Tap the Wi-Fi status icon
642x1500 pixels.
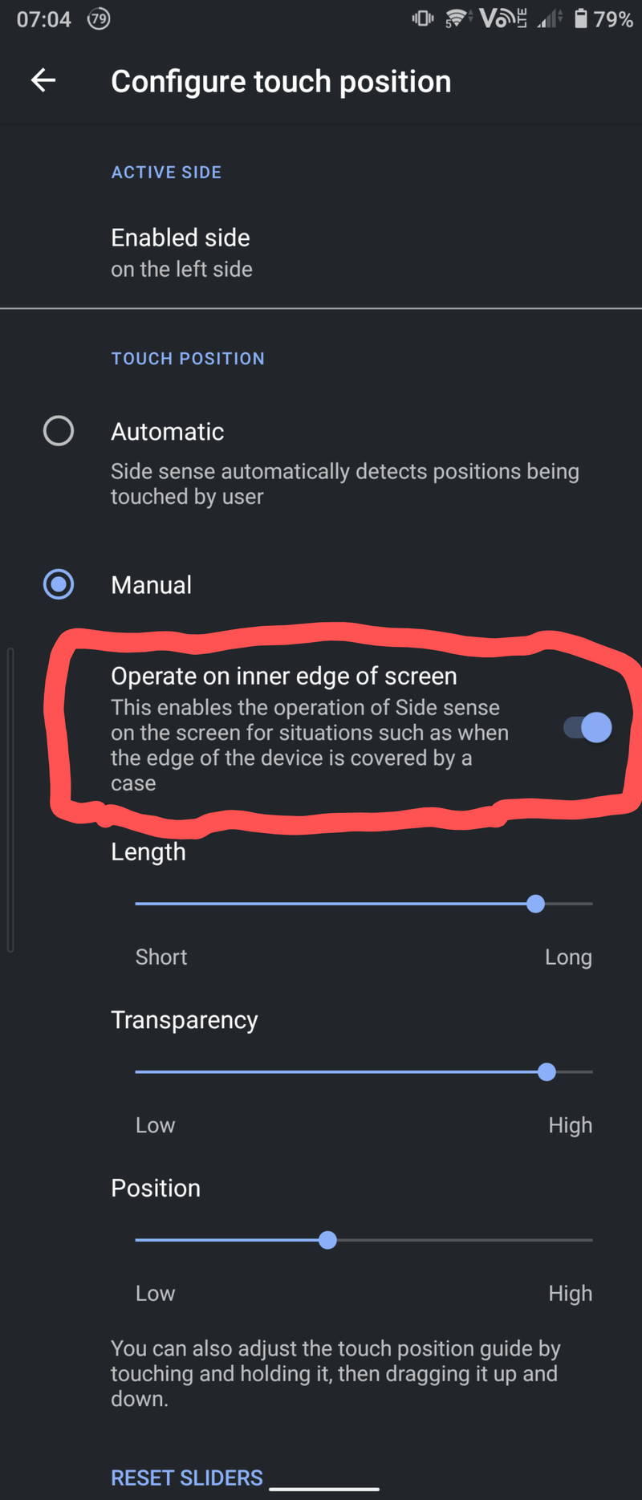click(x=457, y=18)
